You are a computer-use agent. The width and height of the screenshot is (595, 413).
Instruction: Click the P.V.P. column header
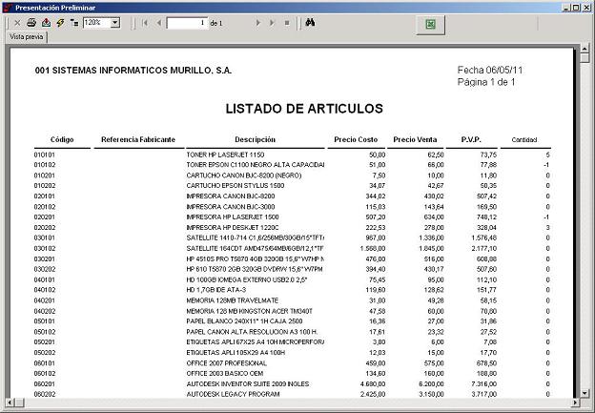471,139
